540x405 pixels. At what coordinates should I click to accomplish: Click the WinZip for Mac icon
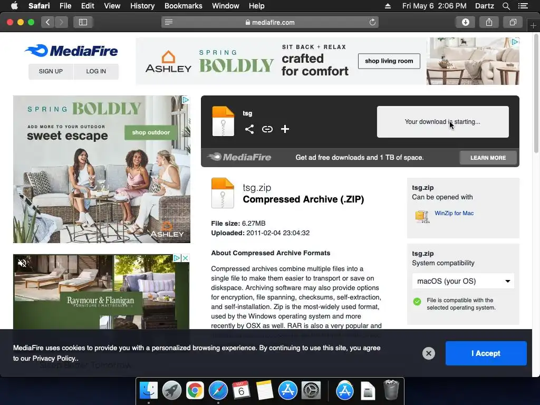pos(422,217)
